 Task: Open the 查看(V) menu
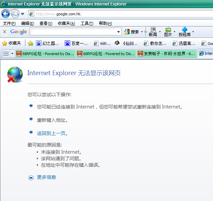(x=46, y=23)
